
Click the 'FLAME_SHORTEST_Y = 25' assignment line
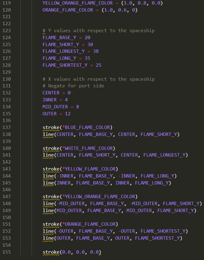tap(72, 65)
